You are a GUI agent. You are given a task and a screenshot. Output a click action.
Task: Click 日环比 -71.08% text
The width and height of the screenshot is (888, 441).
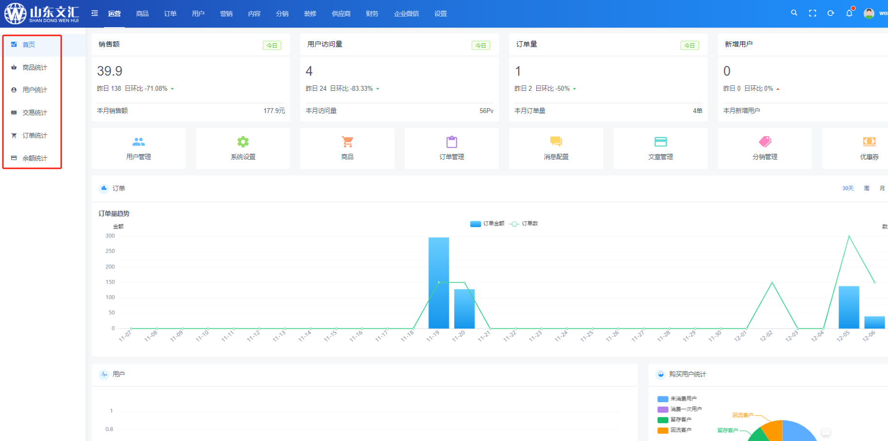pyautogui.click(x=146, y=88)
